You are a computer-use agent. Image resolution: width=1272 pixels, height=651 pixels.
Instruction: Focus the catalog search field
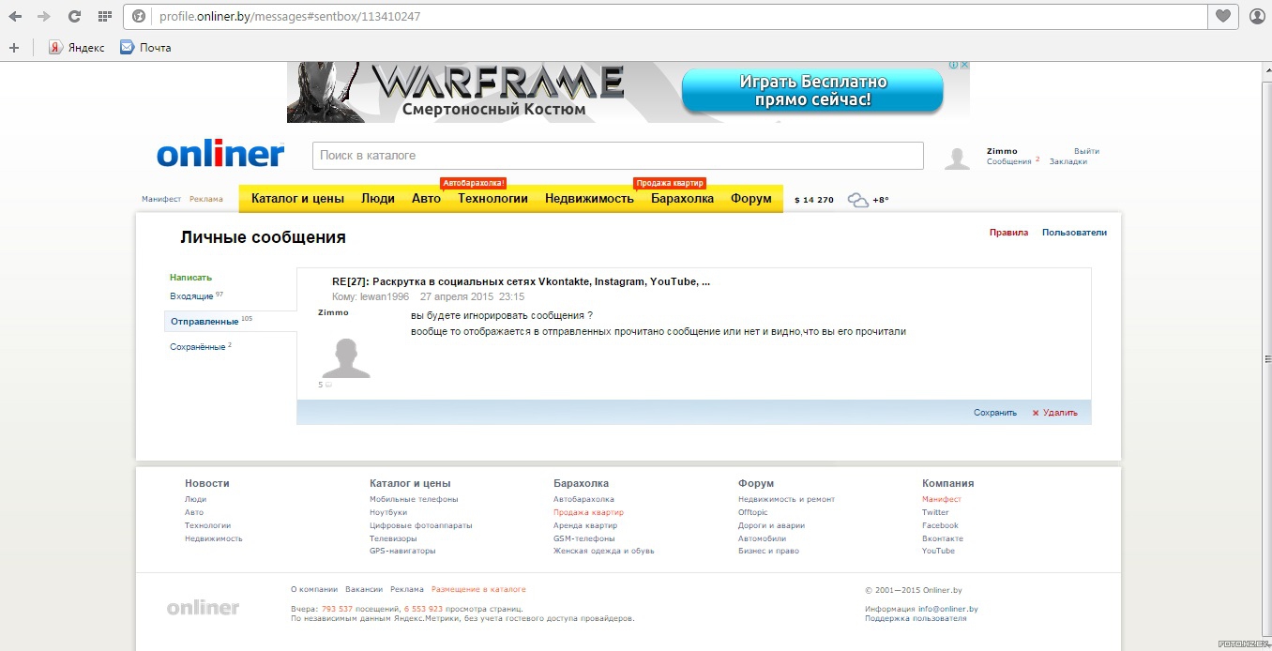pyautogui.click(x=617, y=156)
